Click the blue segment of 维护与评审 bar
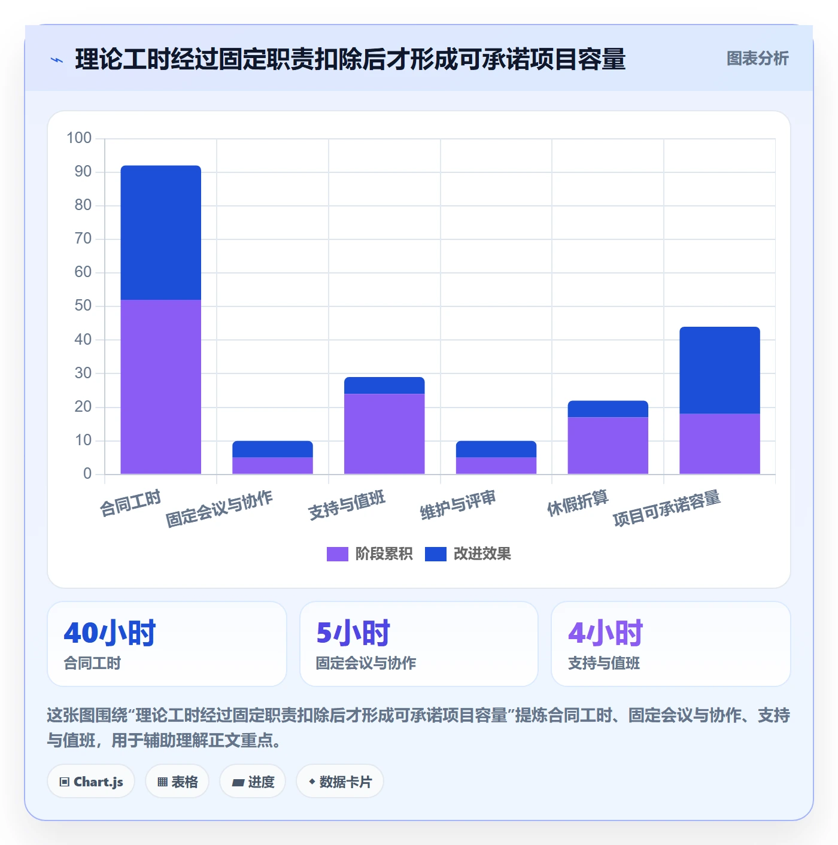 coord(496,449)
